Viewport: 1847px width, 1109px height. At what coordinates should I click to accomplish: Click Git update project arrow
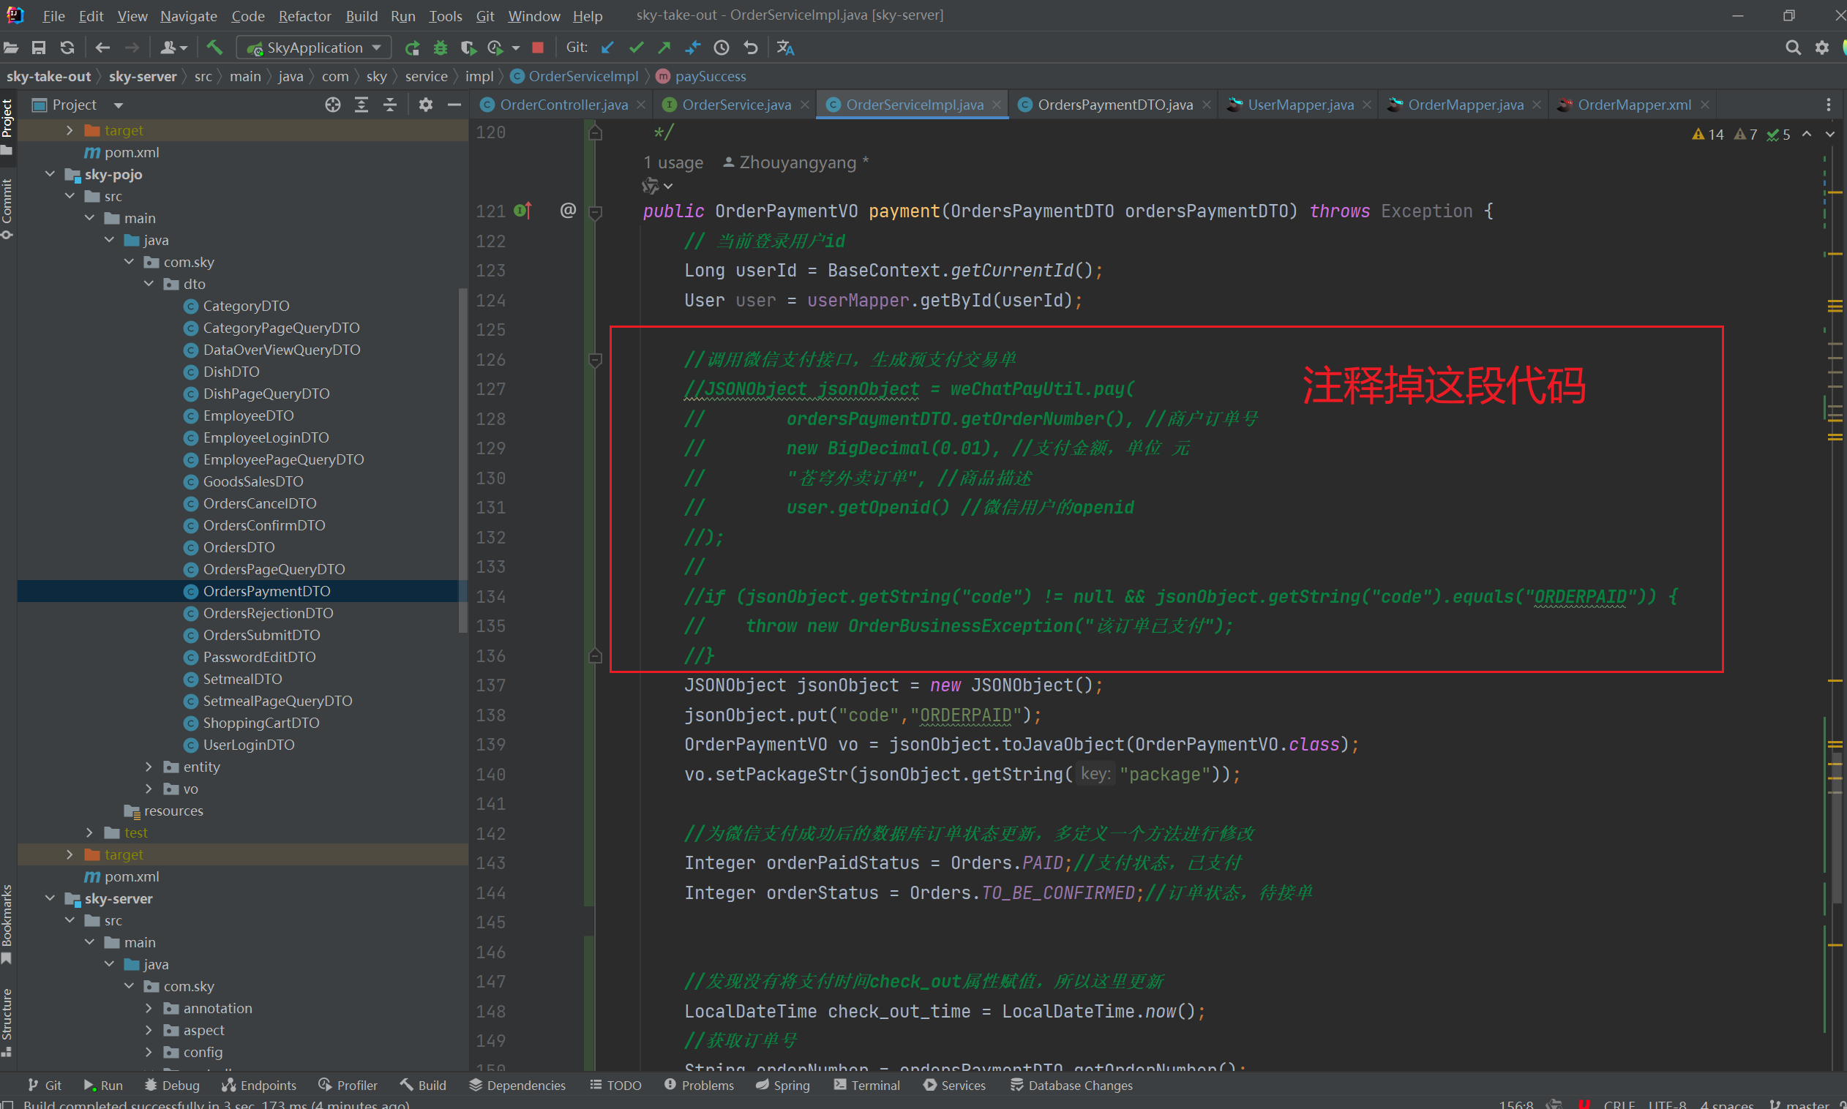(607, 48)
